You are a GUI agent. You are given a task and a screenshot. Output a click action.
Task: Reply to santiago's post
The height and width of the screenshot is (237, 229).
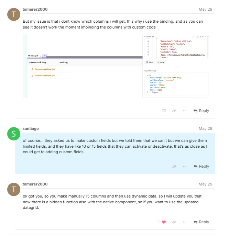(x=201, y=166)
